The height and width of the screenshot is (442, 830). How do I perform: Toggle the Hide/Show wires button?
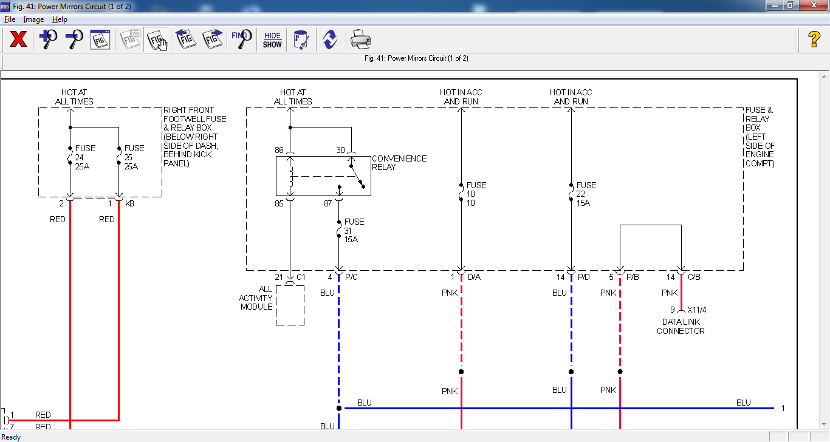[x=272, y=40]
